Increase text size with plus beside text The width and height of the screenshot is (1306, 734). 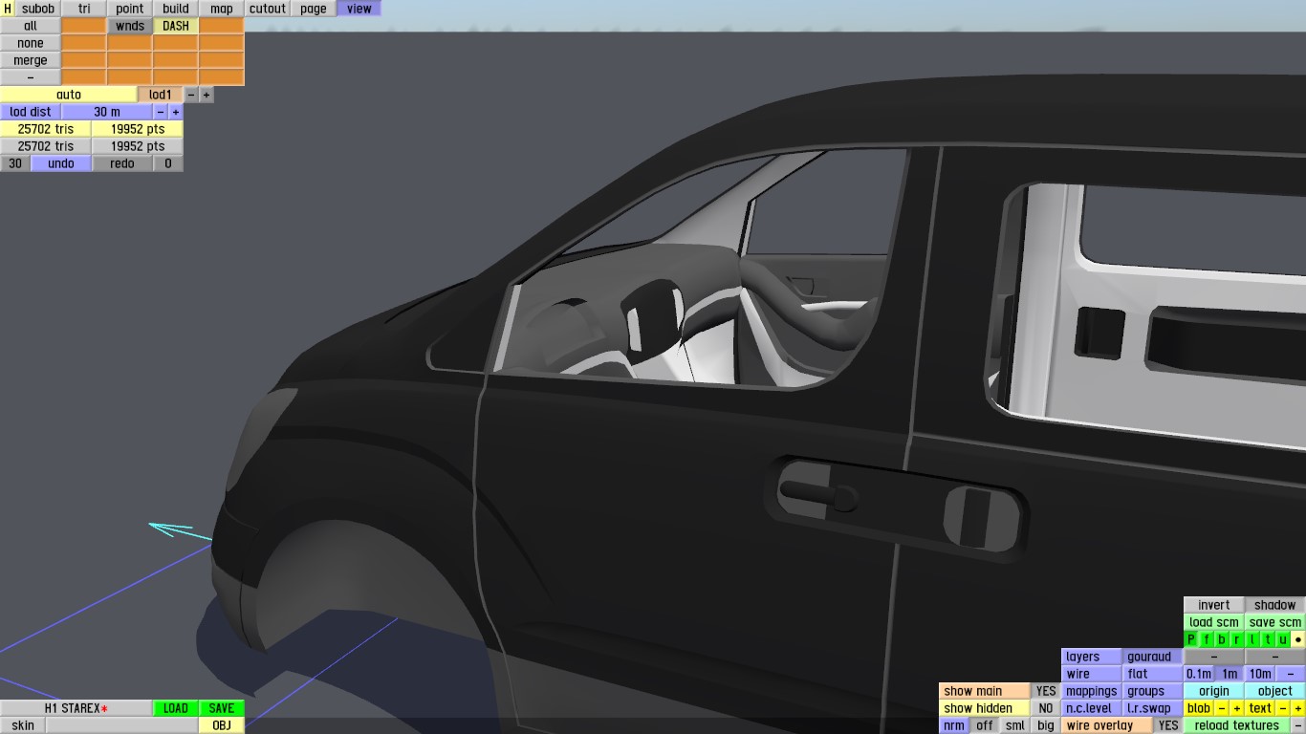1298,708
